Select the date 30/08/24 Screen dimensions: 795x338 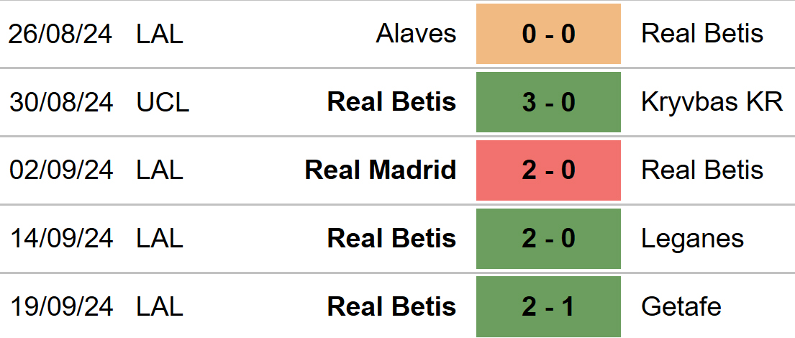pos(61,102)
